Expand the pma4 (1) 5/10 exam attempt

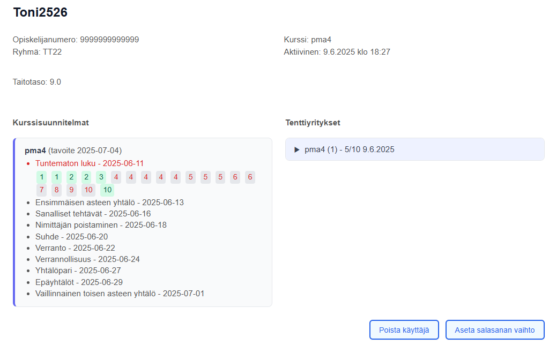pos(414,149)
